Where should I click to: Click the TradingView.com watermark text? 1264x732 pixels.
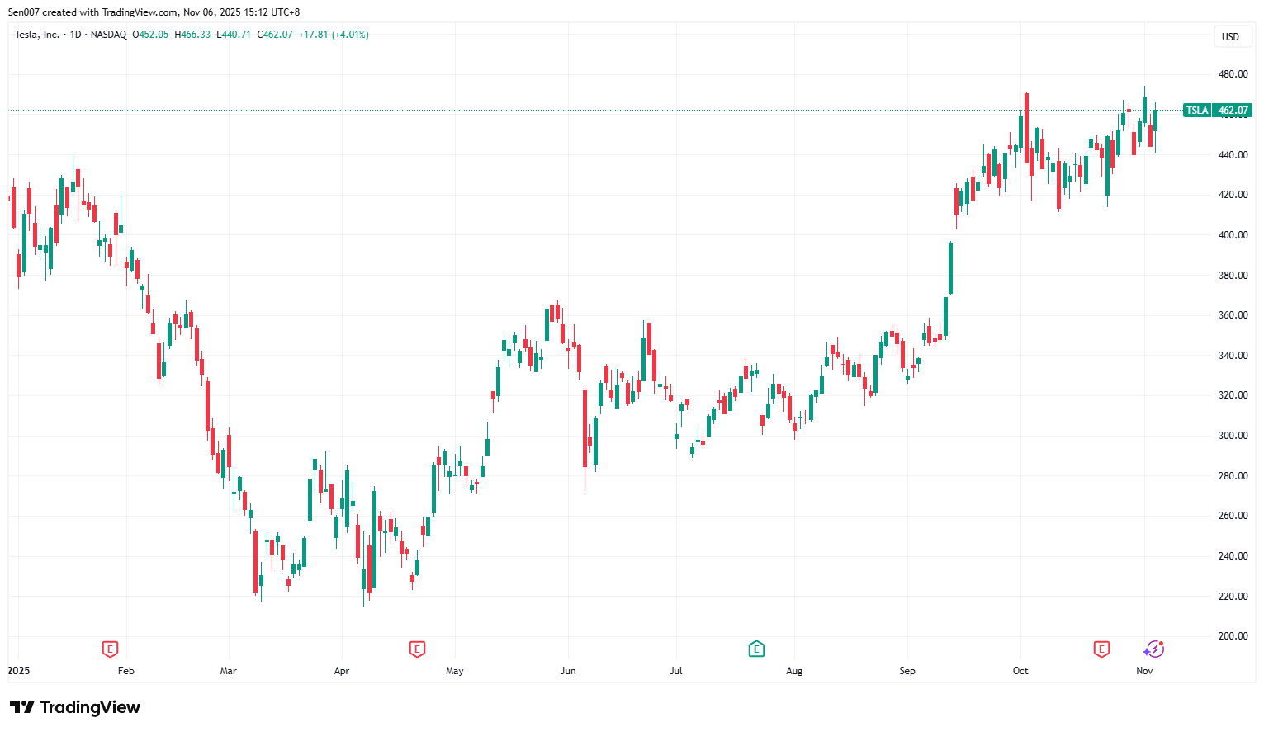click(x=137, y=12)
